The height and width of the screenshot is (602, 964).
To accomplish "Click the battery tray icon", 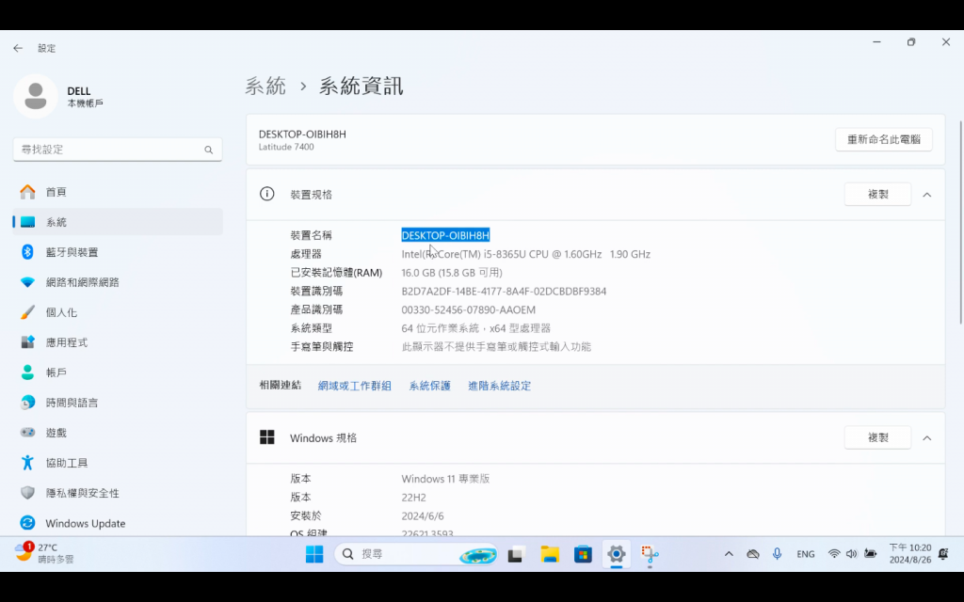I will pos(870,554).
